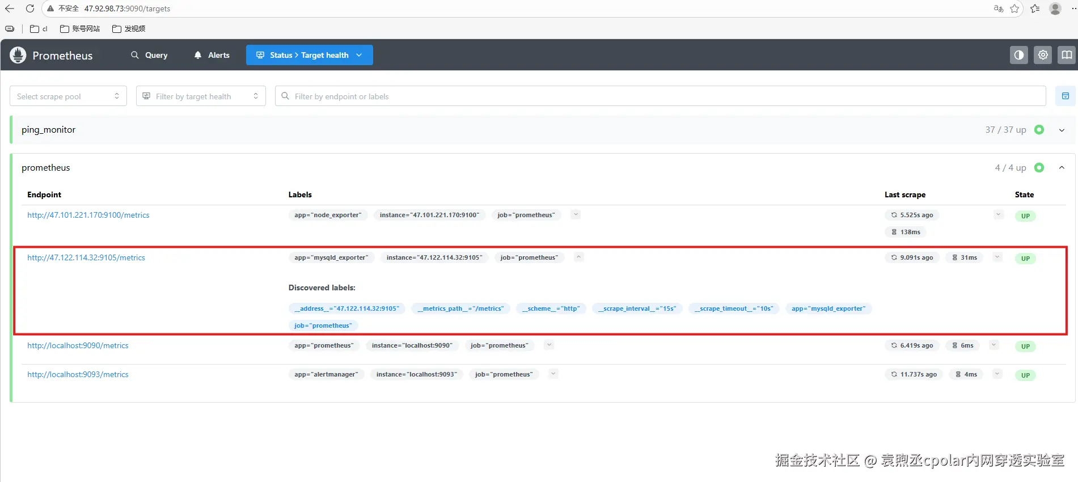
Task: Click the green health ring for prometheus pool
Action: (x=1039, y=168)
